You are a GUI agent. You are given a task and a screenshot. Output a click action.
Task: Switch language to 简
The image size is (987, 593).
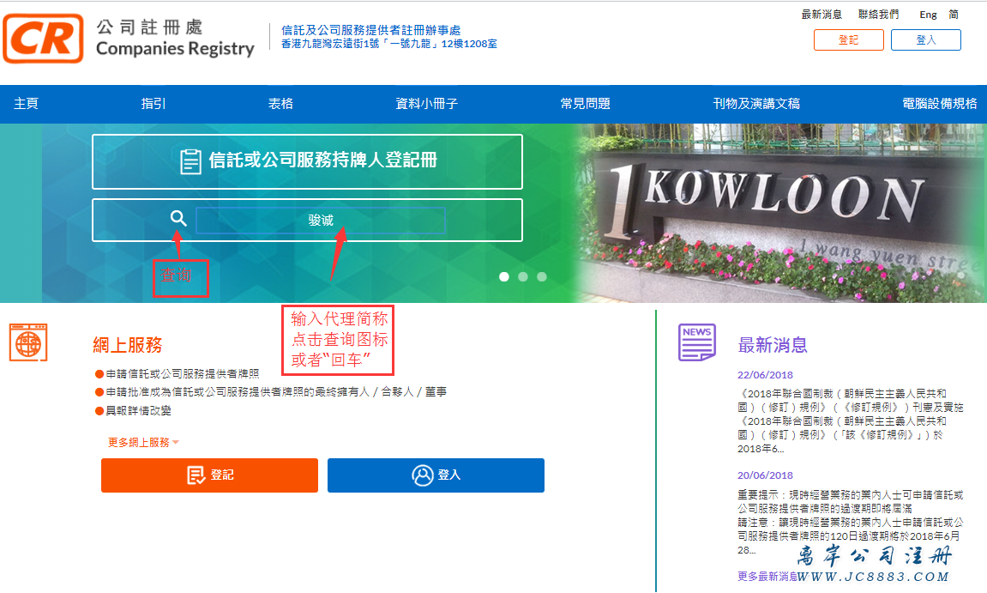tap(954, 14)
